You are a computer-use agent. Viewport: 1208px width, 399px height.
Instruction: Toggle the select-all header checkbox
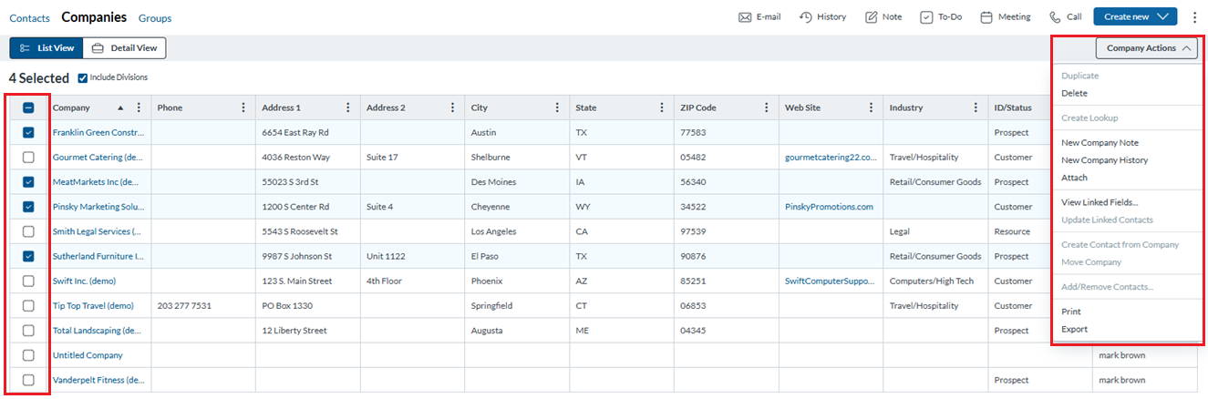(28, 107)
